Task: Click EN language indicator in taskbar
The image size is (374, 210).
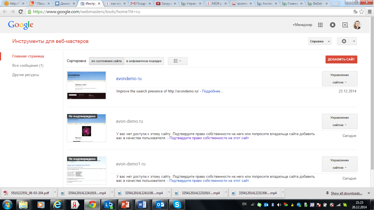Action: click(x=244, y=204)
